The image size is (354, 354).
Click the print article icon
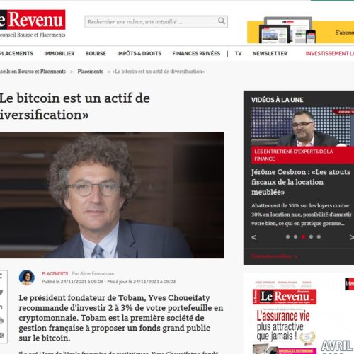[1, 321]
